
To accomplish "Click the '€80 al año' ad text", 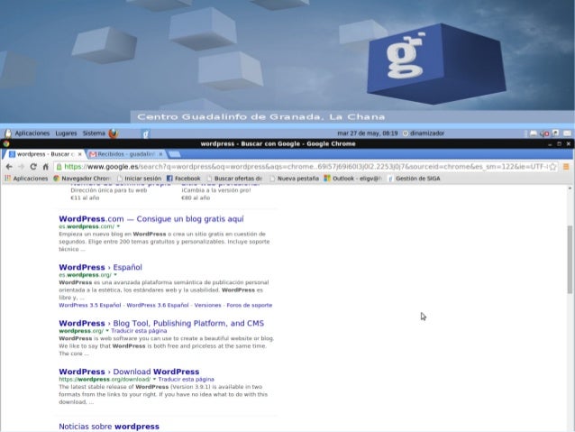I will [196, 198].
